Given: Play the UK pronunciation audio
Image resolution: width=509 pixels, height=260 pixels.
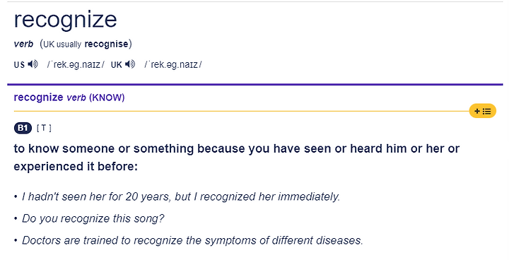Looking at the screenshot, I should click(x=130, y=64).
